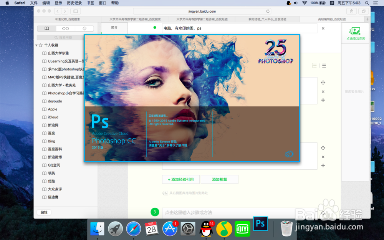Switch sidebar to the bookmarks book icon

47,28
